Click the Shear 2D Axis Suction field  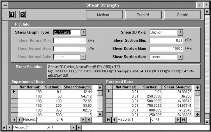[x=164, y=32]
